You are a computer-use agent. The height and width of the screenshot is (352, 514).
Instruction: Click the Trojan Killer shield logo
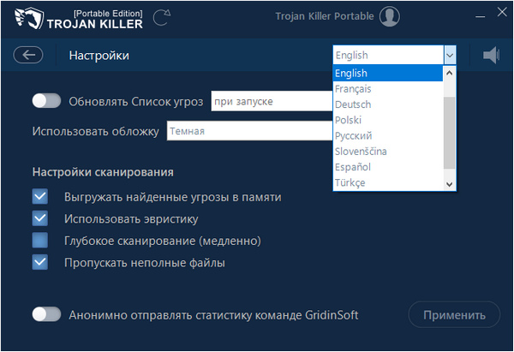(x=29, y=18)
